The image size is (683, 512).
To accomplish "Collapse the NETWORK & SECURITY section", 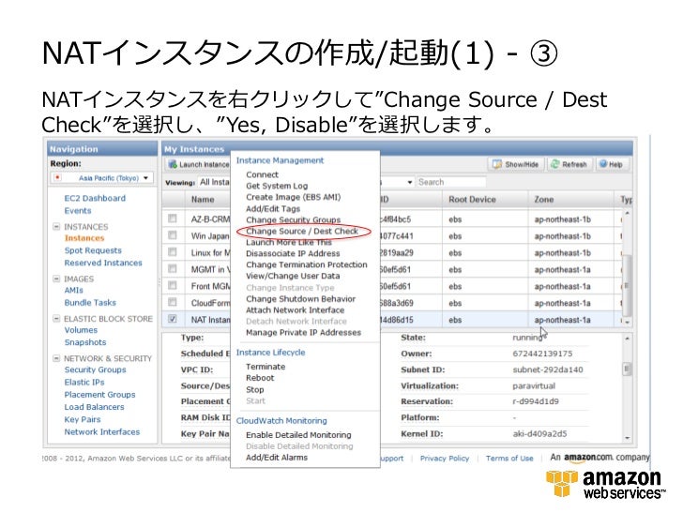I will coord(56,358).
